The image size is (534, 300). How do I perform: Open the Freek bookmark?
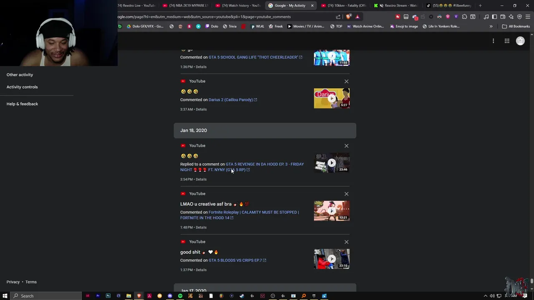tap(276, 26)
